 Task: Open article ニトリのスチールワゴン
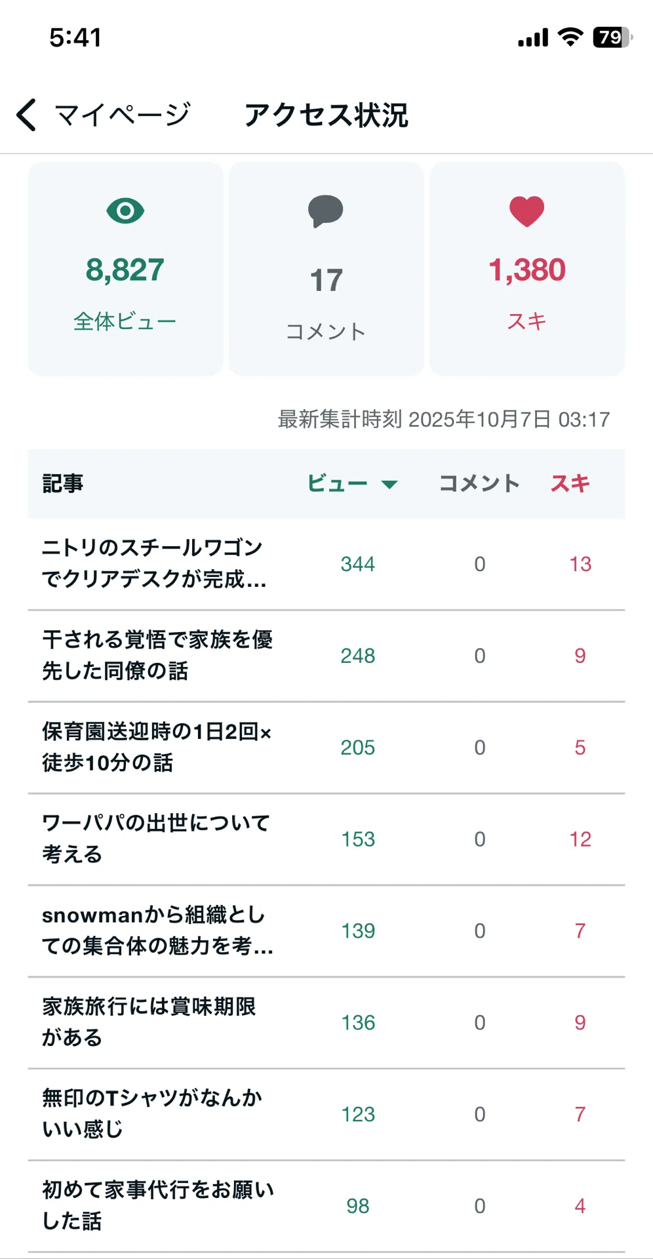click(326, 564)
